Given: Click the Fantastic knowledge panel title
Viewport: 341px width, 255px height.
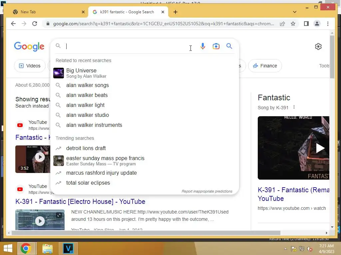Looking at the screenshot, I should (274, 98).
